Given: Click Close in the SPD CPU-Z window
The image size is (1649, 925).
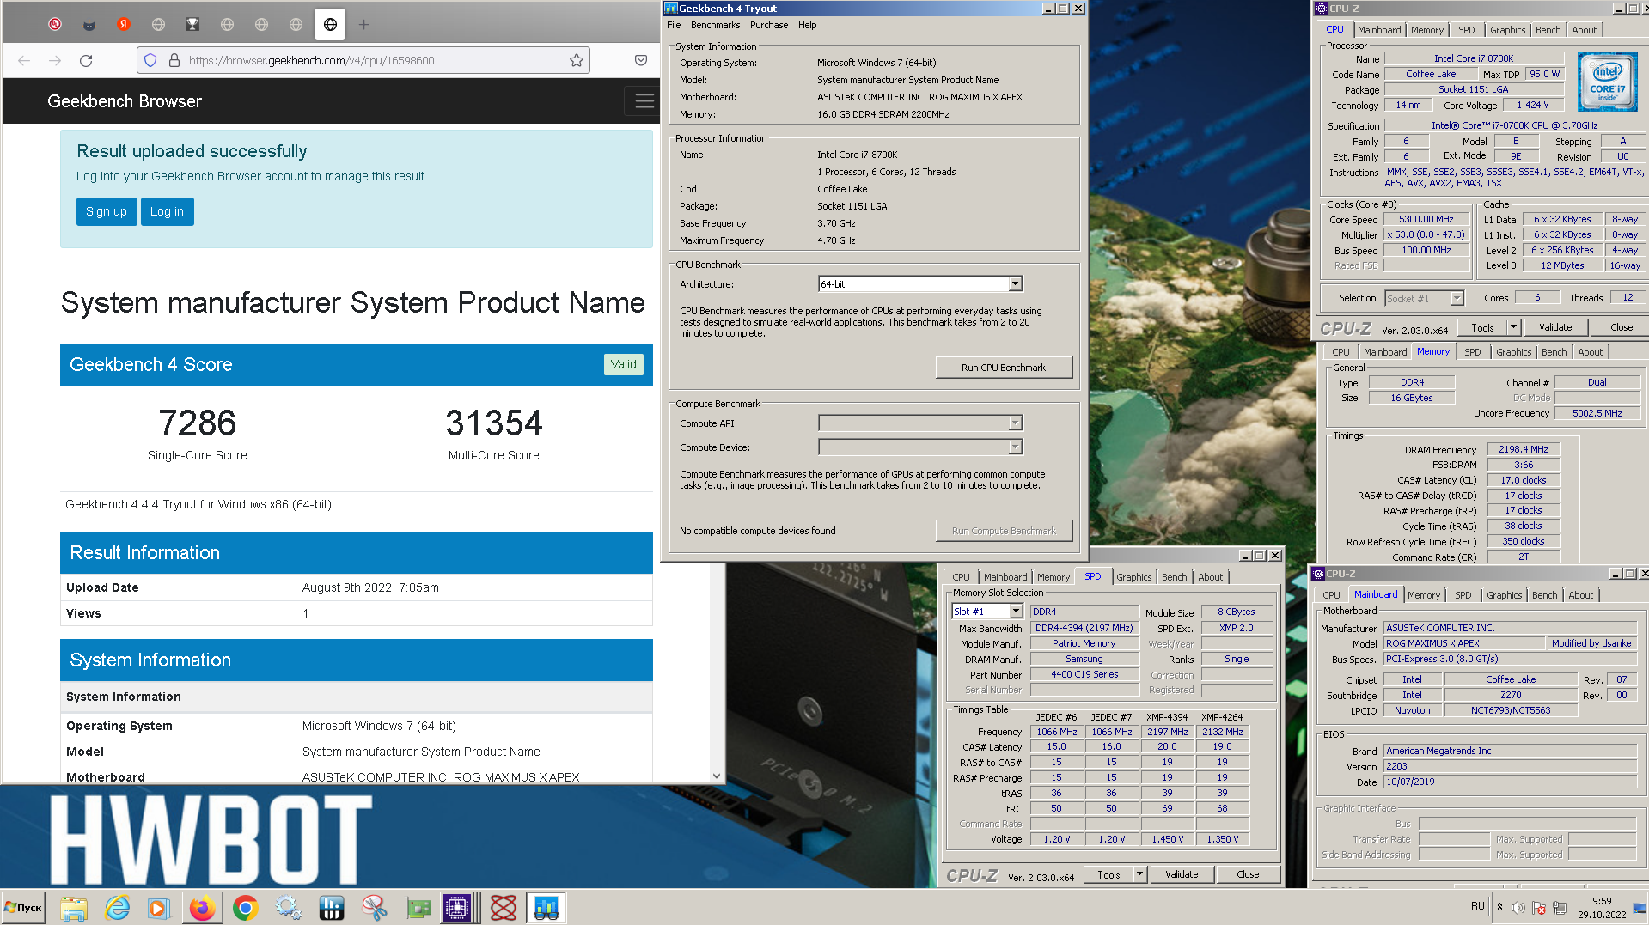Looking at the screenshot, I should coord(1248,874).
